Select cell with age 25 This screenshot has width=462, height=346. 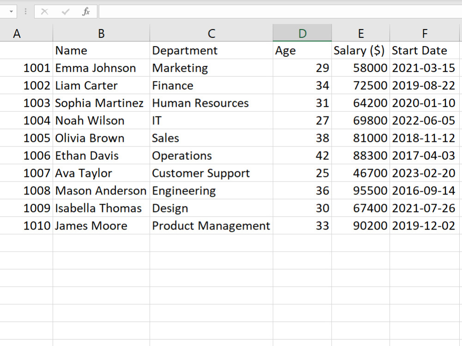point(302,173)
